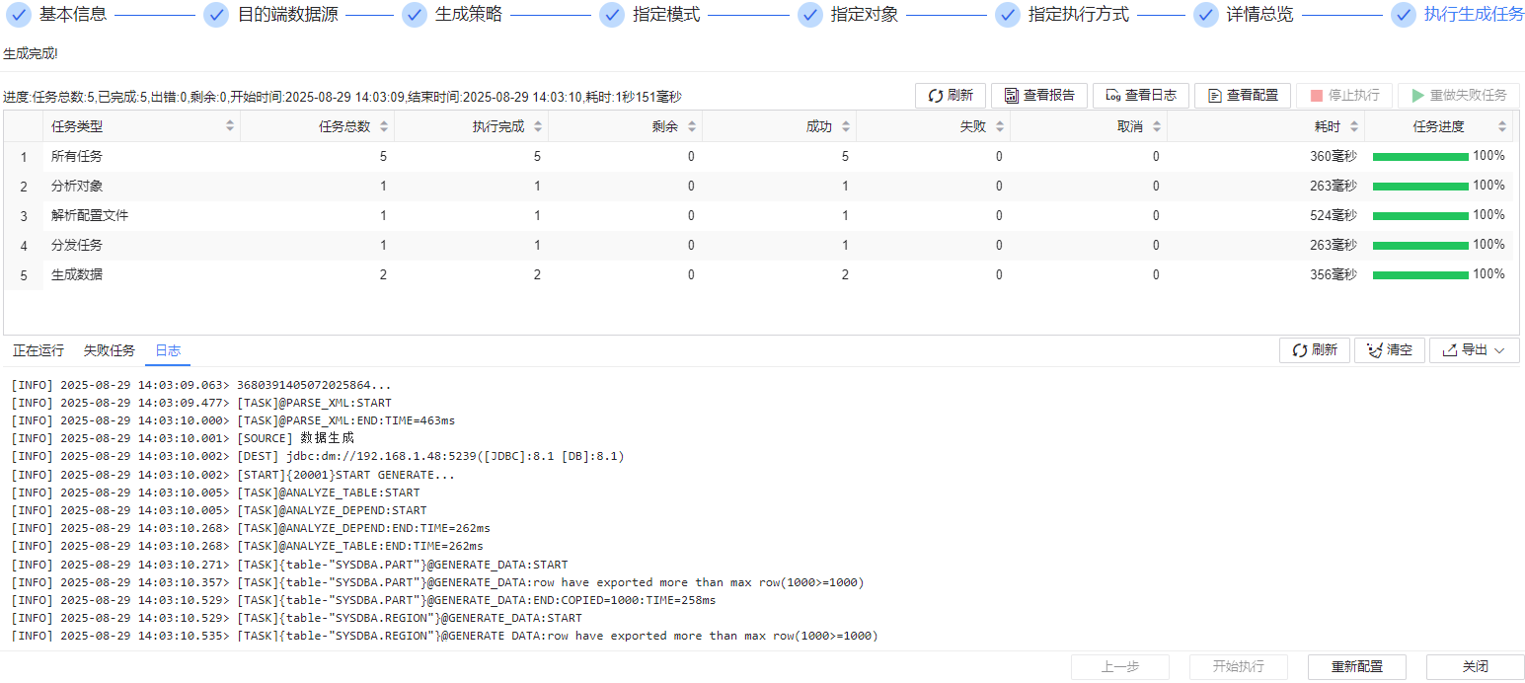This screenshot has height=683, width=1525.
Task: Sort by 失败 column header arrows
Action: tap(1000, 126)
